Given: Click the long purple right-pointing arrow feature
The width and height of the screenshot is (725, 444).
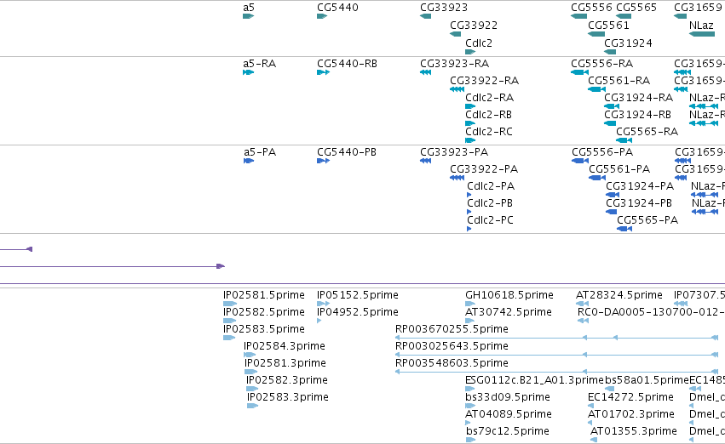Looking at the screenshot, I should point(112,267).
